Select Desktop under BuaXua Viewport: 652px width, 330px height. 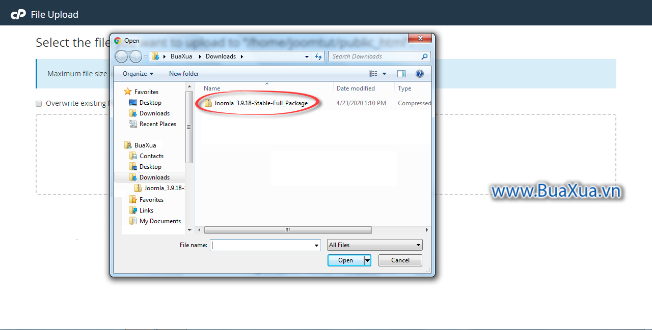tap(150, 167)
